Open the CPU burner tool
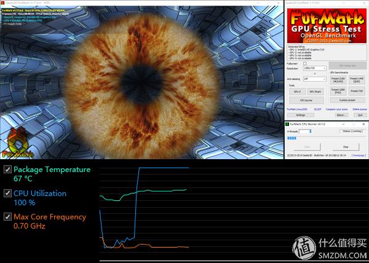369x263 pixels. pos(306,100)
